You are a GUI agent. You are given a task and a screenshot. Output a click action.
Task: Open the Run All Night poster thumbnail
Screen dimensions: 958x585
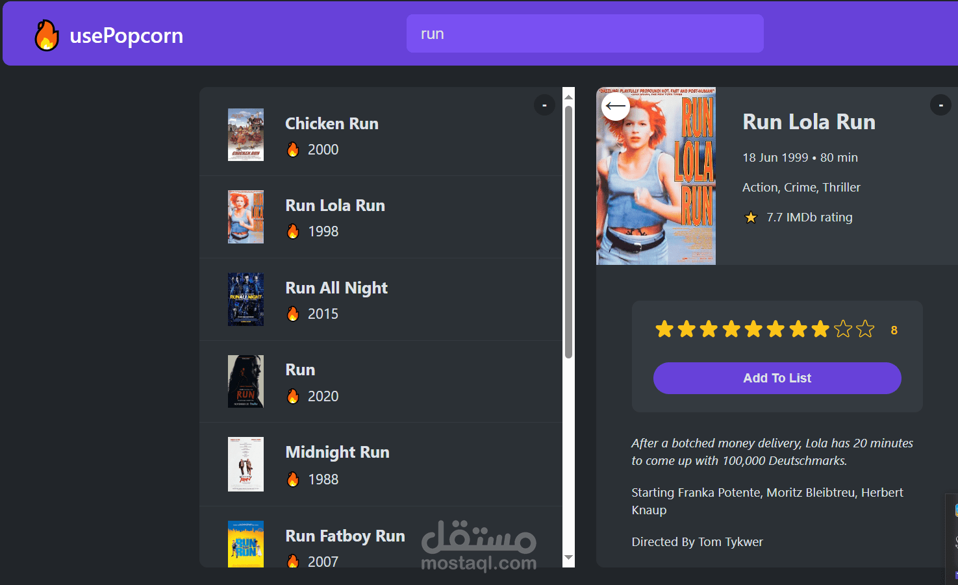(x=246, y=299)
